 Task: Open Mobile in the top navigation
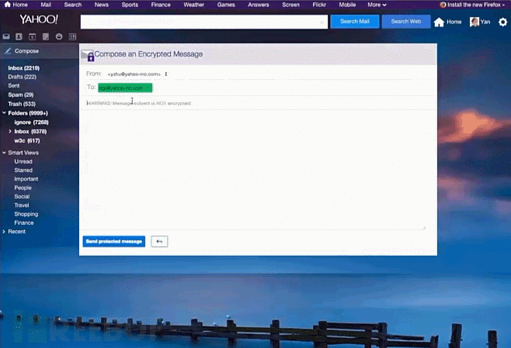(347, 5)
